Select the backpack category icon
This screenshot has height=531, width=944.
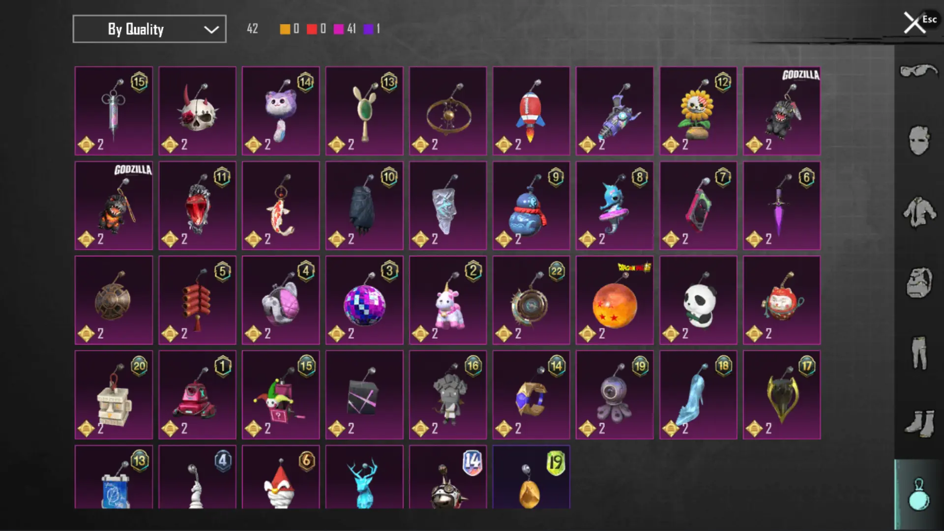tap(918, 283)
